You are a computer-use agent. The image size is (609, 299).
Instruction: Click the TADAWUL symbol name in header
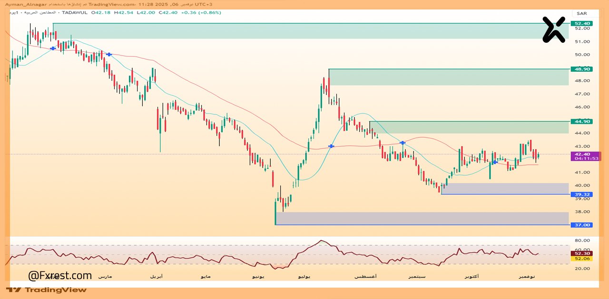click(76, 13)
